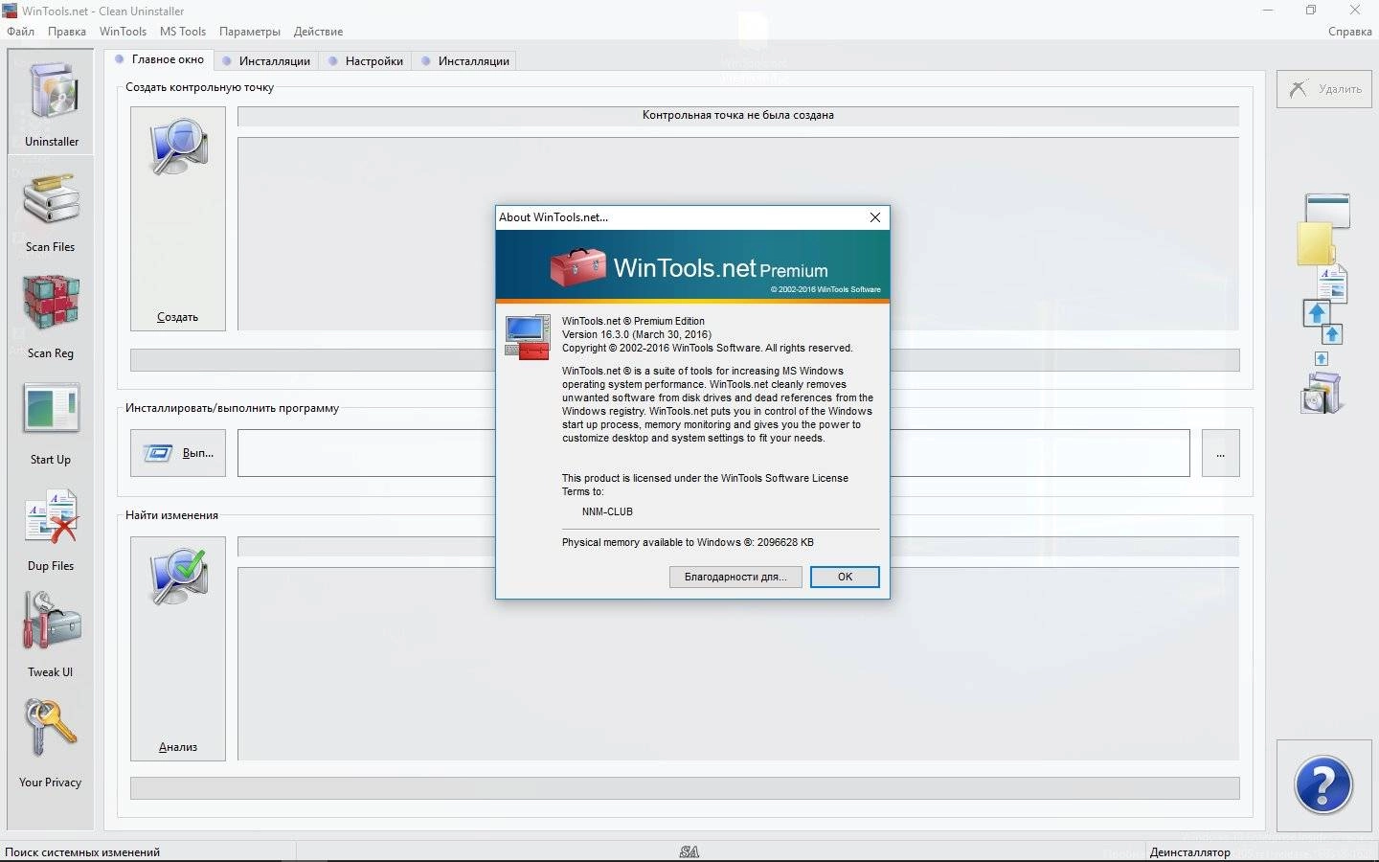Click 'Поиск системных изменений' status text

coord(82,852)
